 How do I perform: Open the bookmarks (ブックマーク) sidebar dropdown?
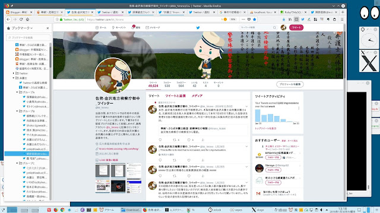[x=22, y=28]
